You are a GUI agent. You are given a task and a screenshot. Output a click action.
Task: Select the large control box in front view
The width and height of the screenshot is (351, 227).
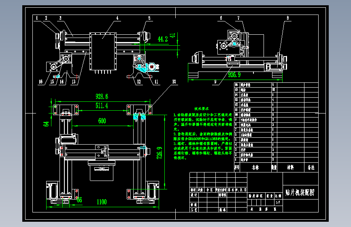tap(103, 51)
